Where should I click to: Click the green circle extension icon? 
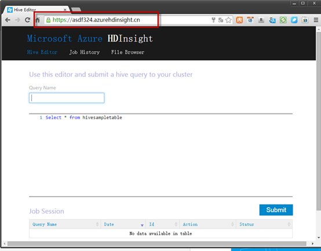(283, 20)
